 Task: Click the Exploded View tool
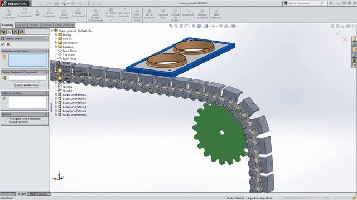[163, 14]
